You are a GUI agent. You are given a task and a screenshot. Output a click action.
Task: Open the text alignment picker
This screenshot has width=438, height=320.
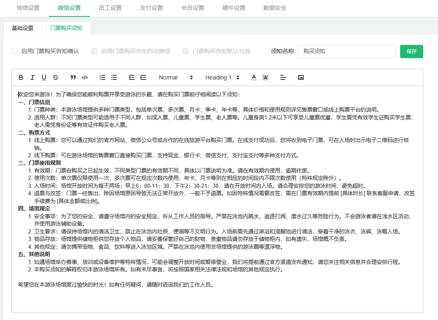tap(283, 77)
